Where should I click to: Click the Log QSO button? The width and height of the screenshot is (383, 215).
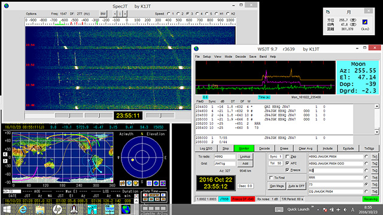(x=206, y=148)
